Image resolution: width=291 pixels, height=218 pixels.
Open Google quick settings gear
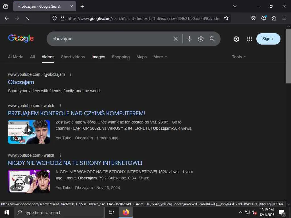236,39
